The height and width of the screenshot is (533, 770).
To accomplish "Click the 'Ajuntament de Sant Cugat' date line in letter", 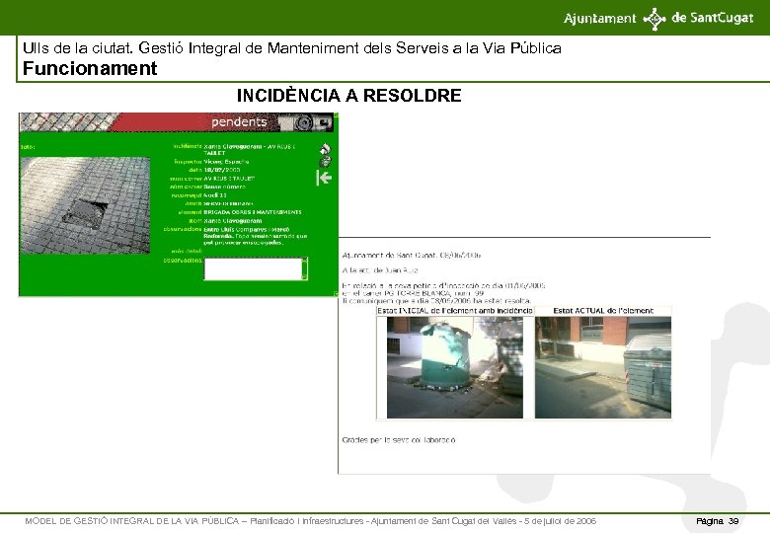I will [x=412, y=256].
